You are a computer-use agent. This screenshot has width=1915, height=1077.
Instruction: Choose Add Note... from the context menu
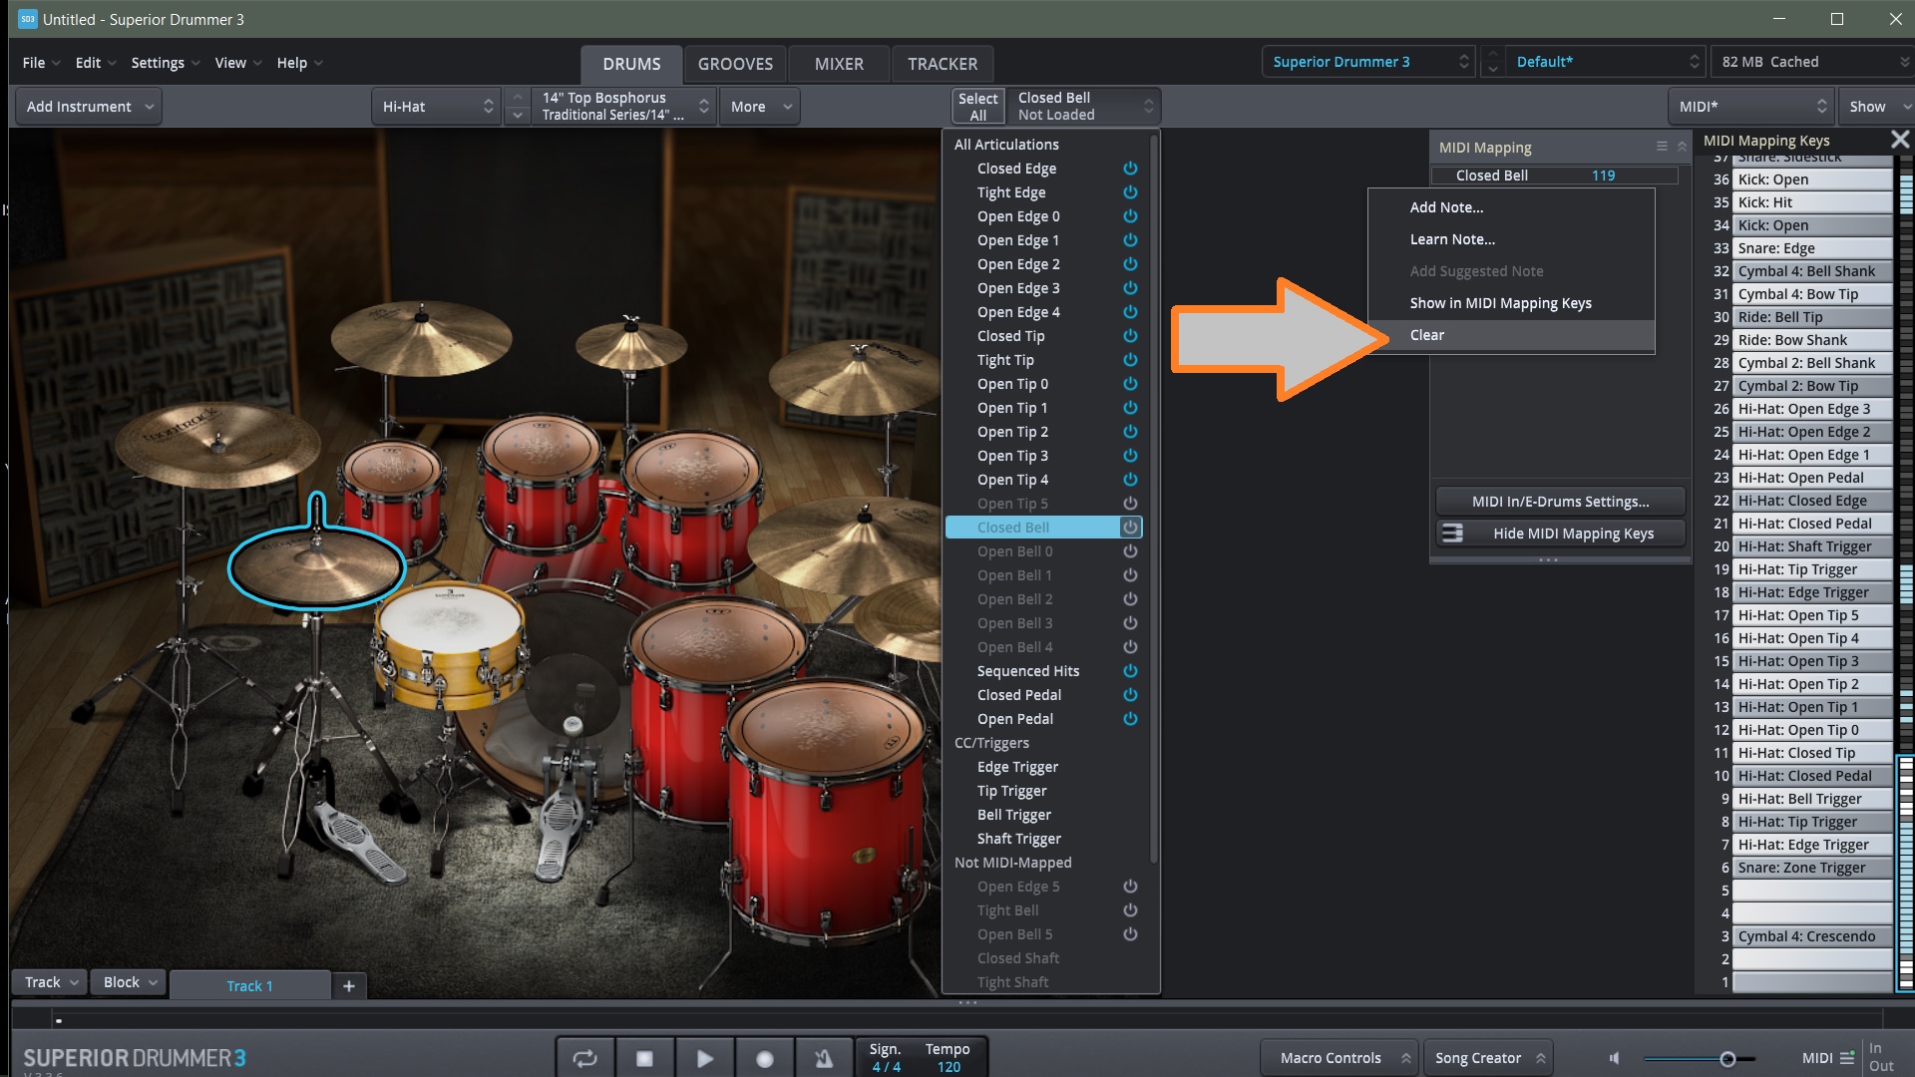(x=1511, y=207)
